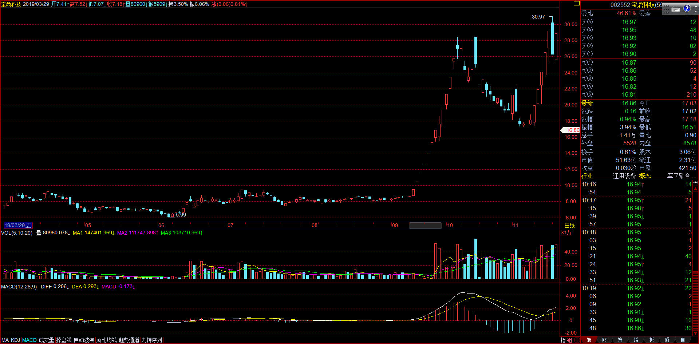
Task: Switch to the KDJ indicator tab
Action: tap(15, 340)
